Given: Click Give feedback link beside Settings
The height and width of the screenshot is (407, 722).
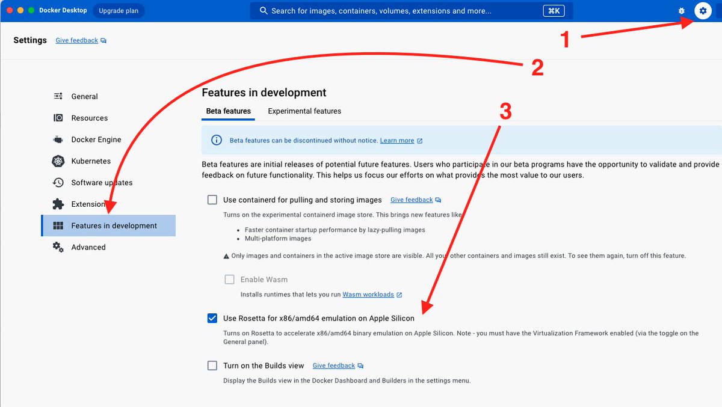Looking at the screenshot, I should click(x=77, y=40).
